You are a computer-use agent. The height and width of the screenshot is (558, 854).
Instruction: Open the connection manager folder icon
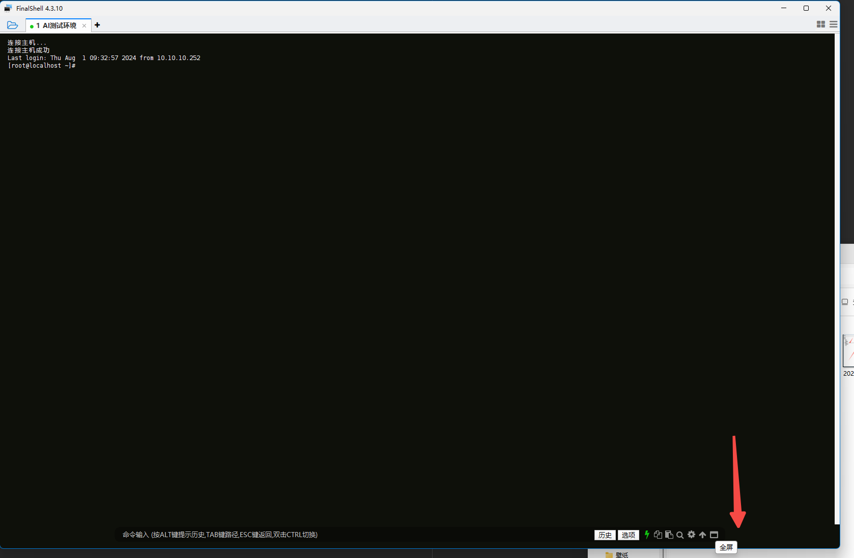[13, 25]
